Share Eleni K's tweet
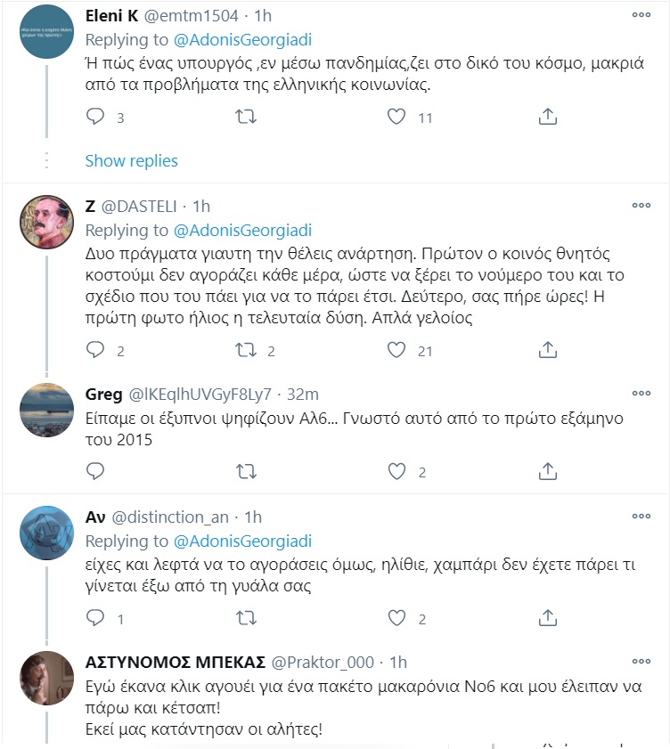Image resolution: width=670 pixels, height=749 pixels. point(548,117)
